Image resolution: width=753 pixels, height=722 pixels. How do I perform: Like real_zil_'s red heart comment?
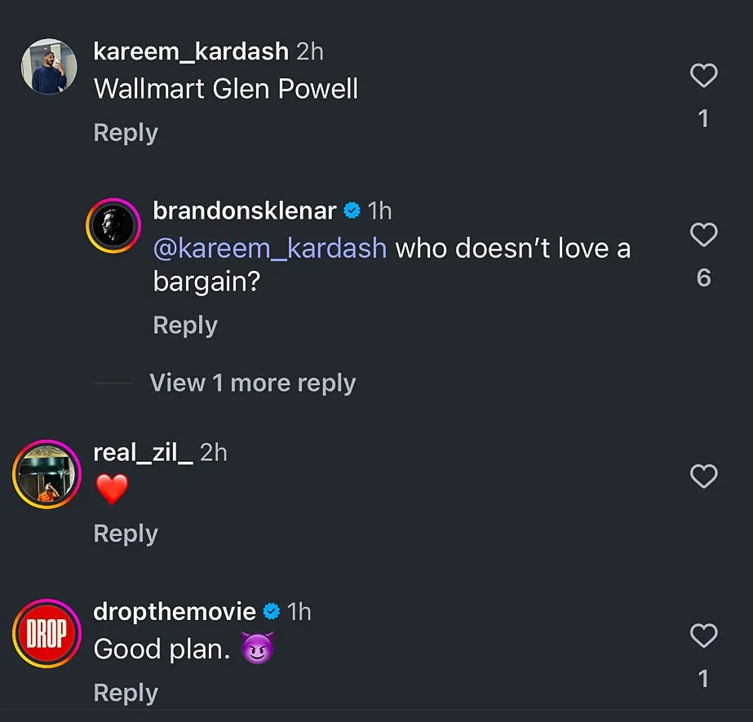tap(703, 476)
